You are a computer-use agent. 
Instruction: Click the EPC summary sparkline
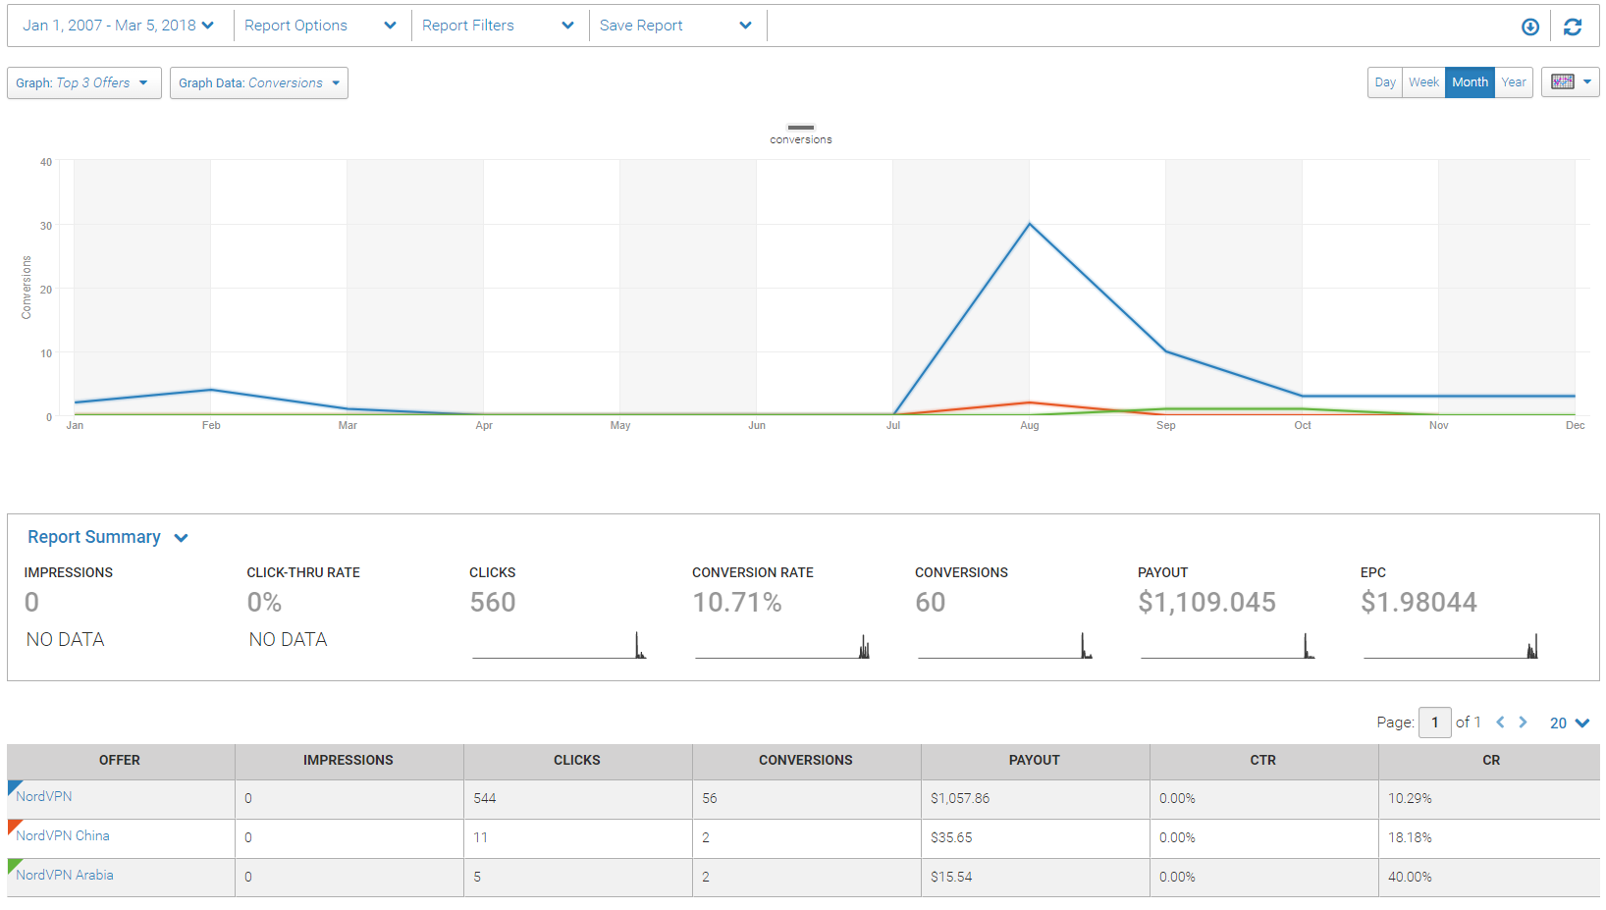[1451, 645]
